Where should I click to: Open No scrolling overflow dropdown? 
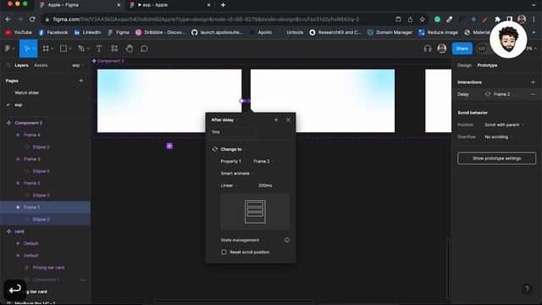pyautogui.click(x=499, y=137)
